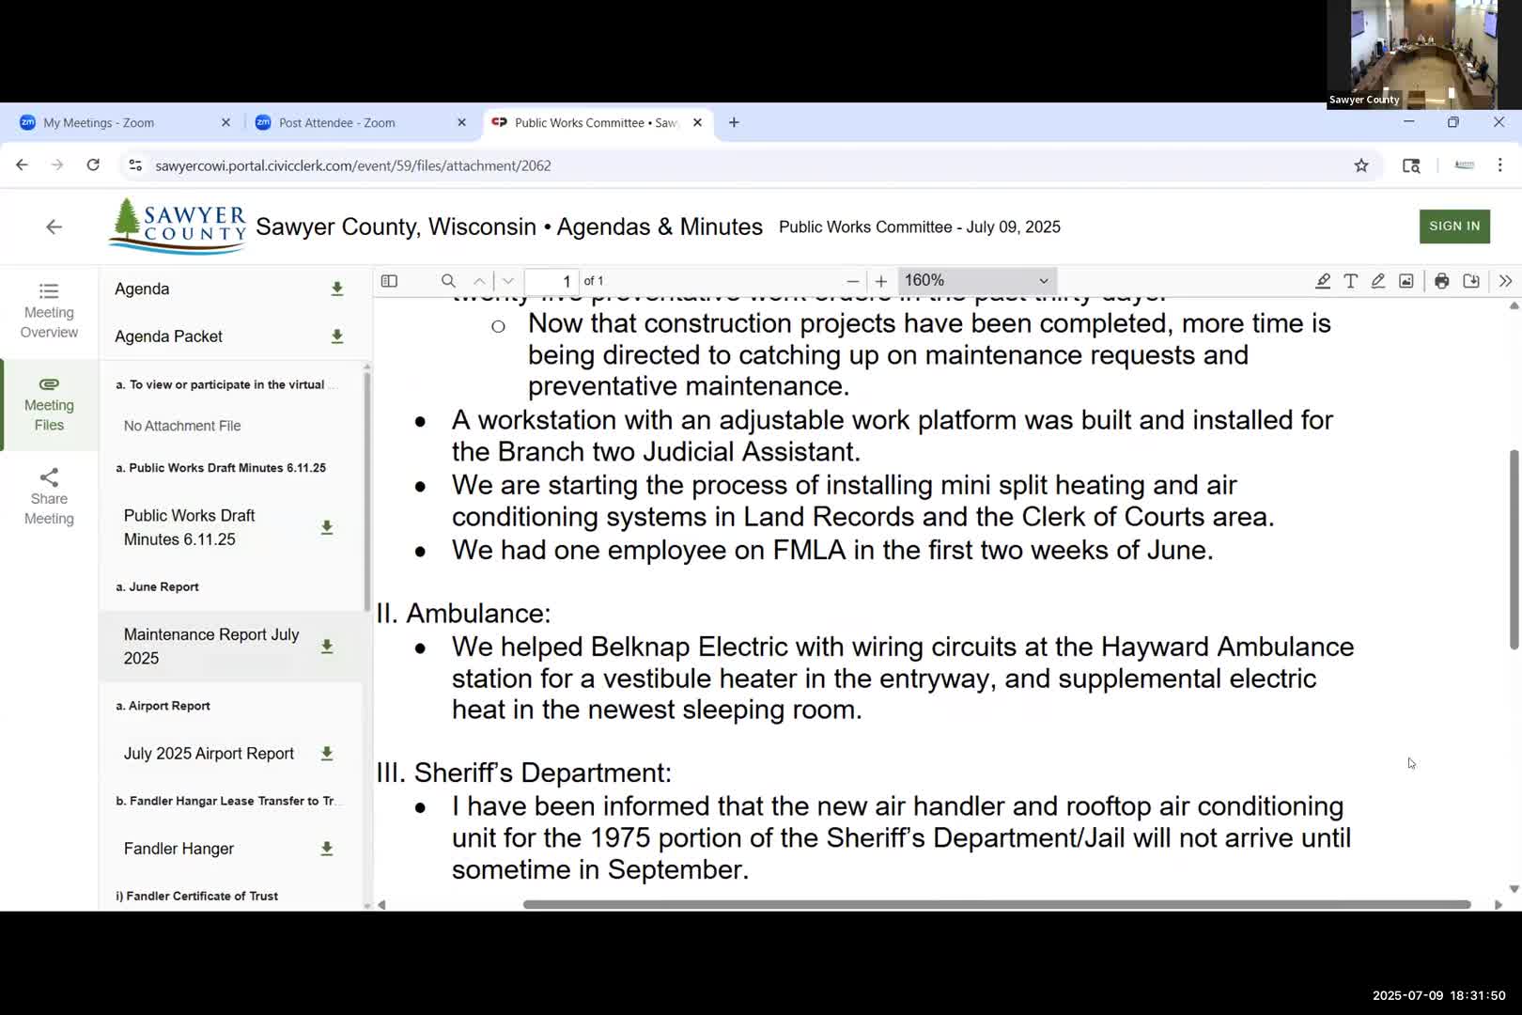
Task: Bookmark this page with the star
Action: click(1361, 165)
